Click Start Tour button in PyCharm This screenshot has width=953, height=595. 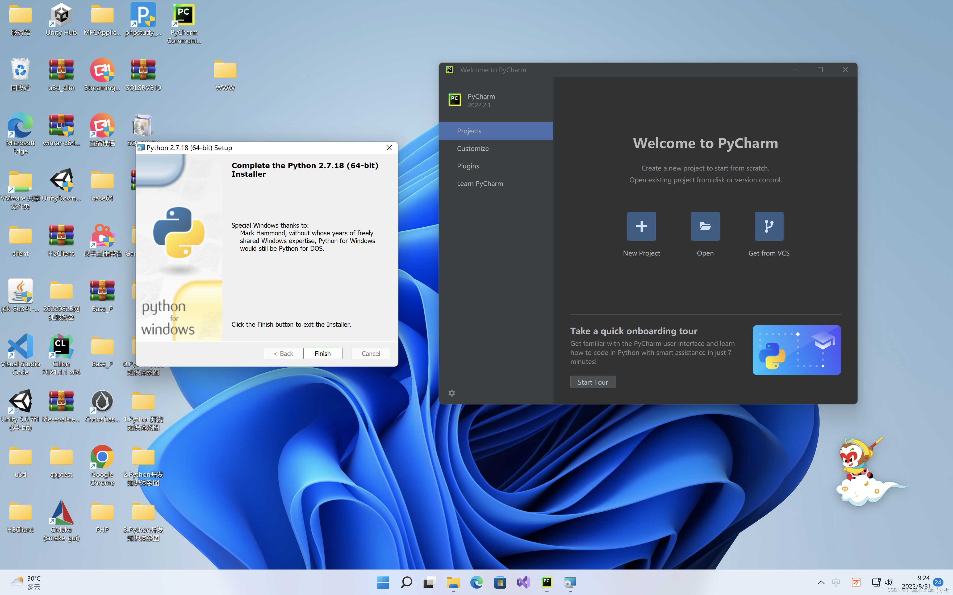coord(593,382)
